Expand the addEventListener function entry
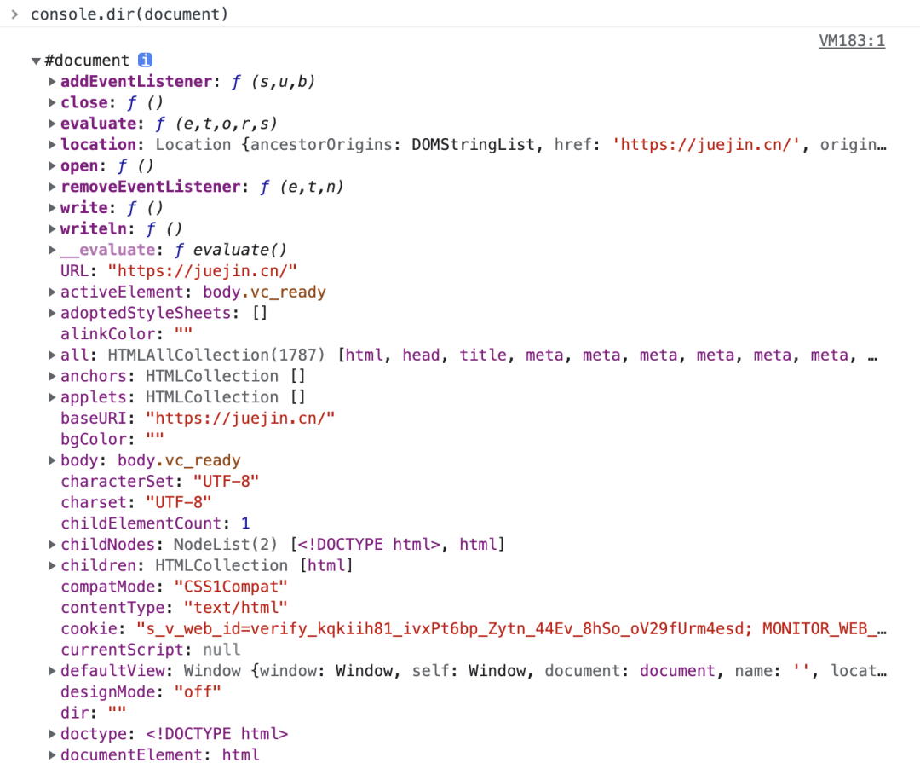This screenshot has height=763, width=920. click(52, 82)
